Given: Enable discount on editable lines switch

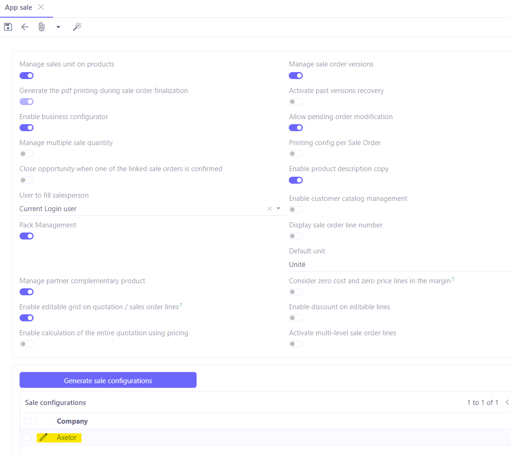Looking at the screenshot, I should pyautogui.click(x=296, y=318).
